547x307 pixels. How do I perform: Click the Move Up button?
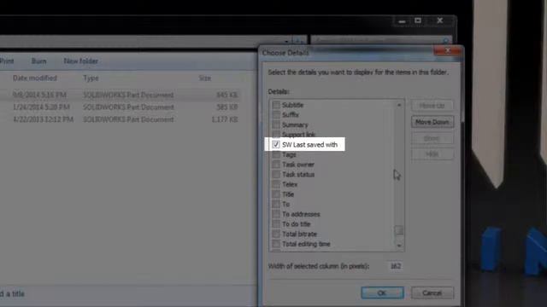pyautogui.click(x=432, y=106)
